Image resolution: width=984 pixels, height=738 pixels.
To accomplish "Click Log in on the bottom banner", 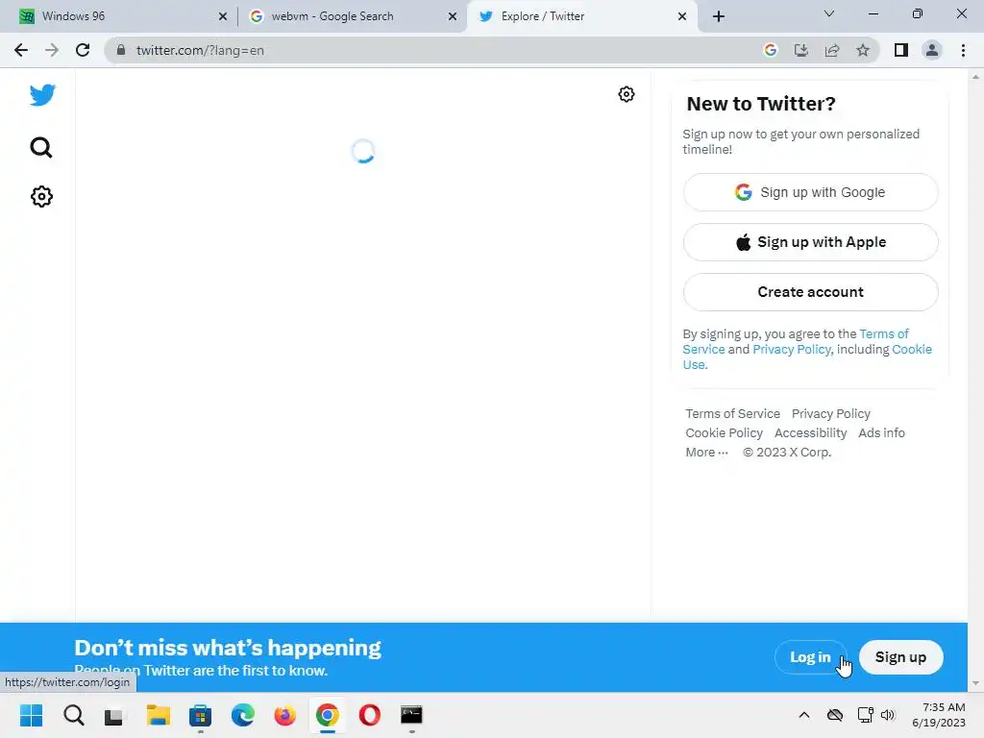I will [810, 657].
